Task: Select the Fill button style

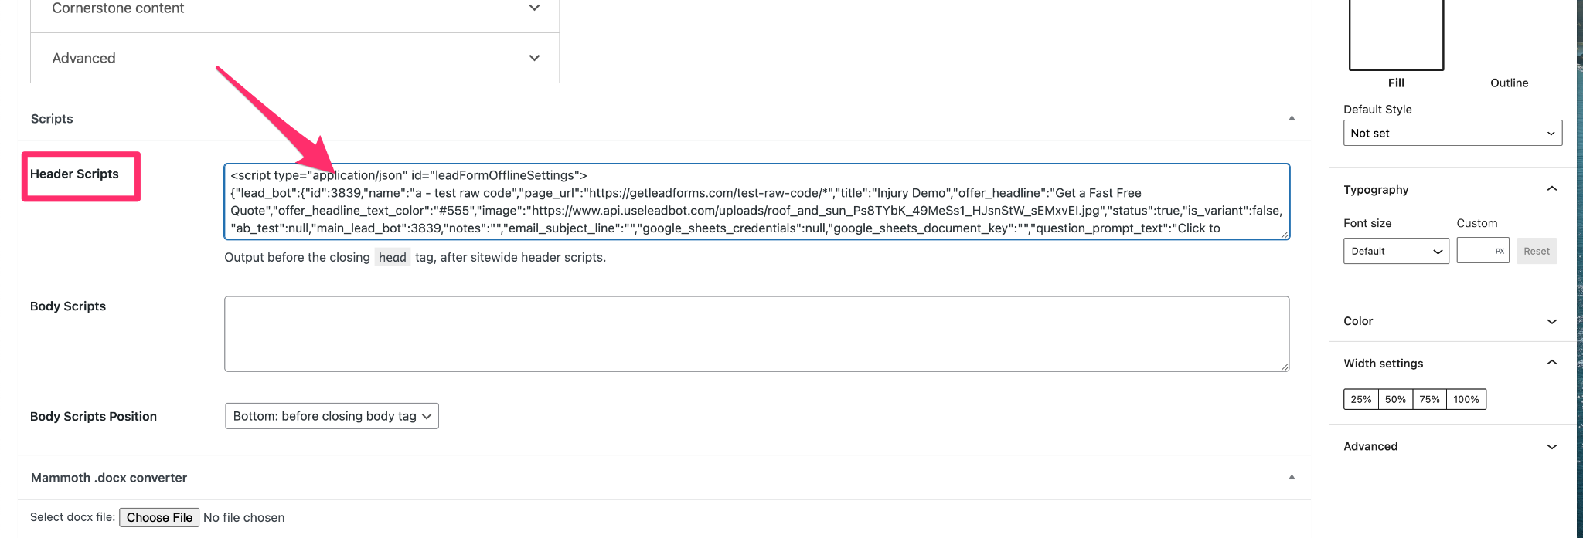Action: pos(1396,39)
